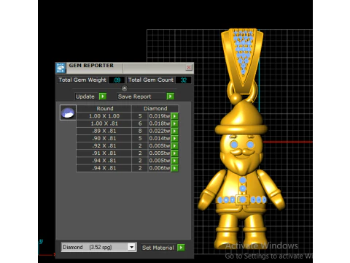Click the green arrow on the 0.018tw row
Viewport: 350px width, 263px height.
[174, 123]
